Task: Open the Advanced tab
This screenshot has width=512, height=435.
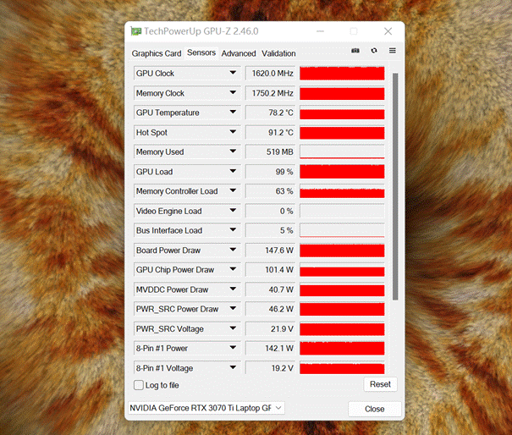Action: [239, 53]
